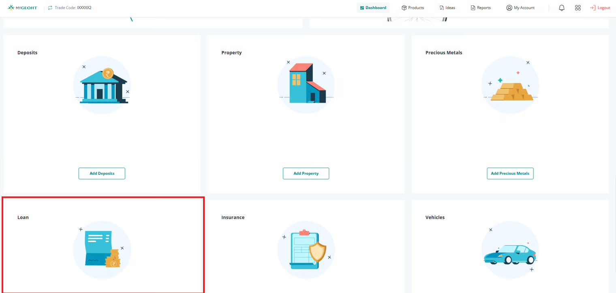Viewport: 616px width, 293px height.
Task: Click the notification bell icon
Action: coord(561,8)
